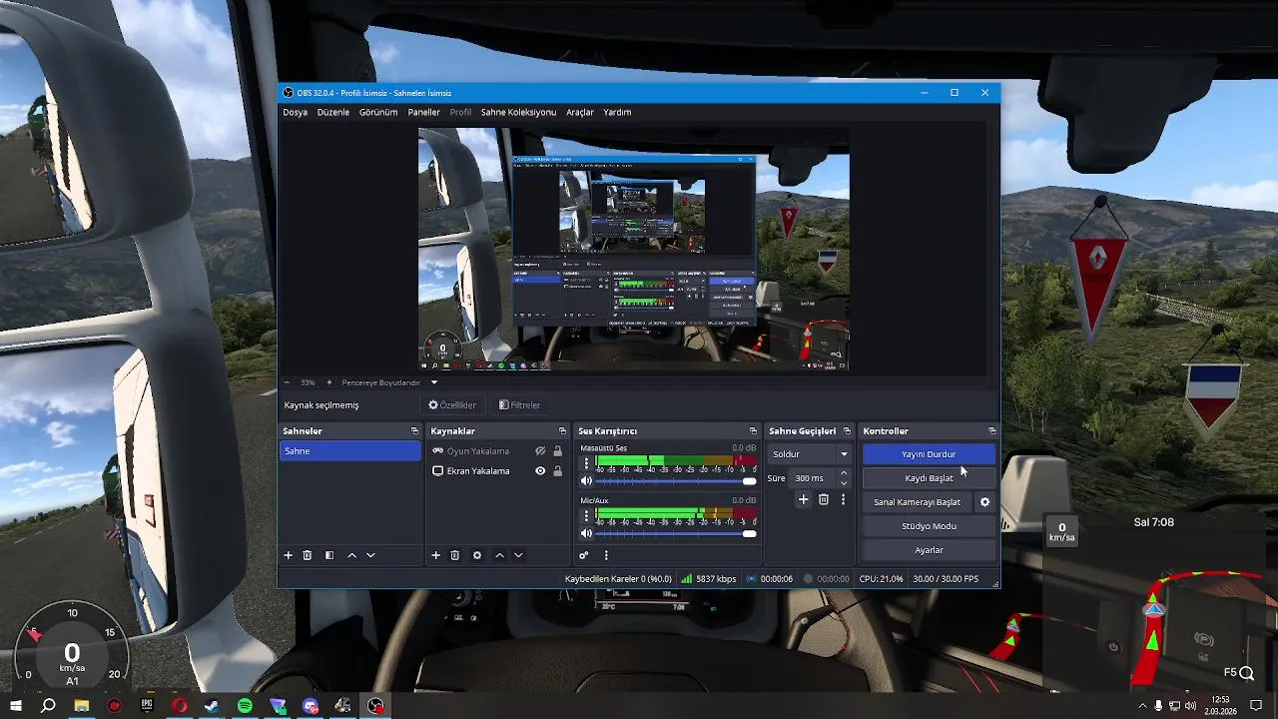
Task: Mute Mic/Aux audio
Action: [586, 533]
